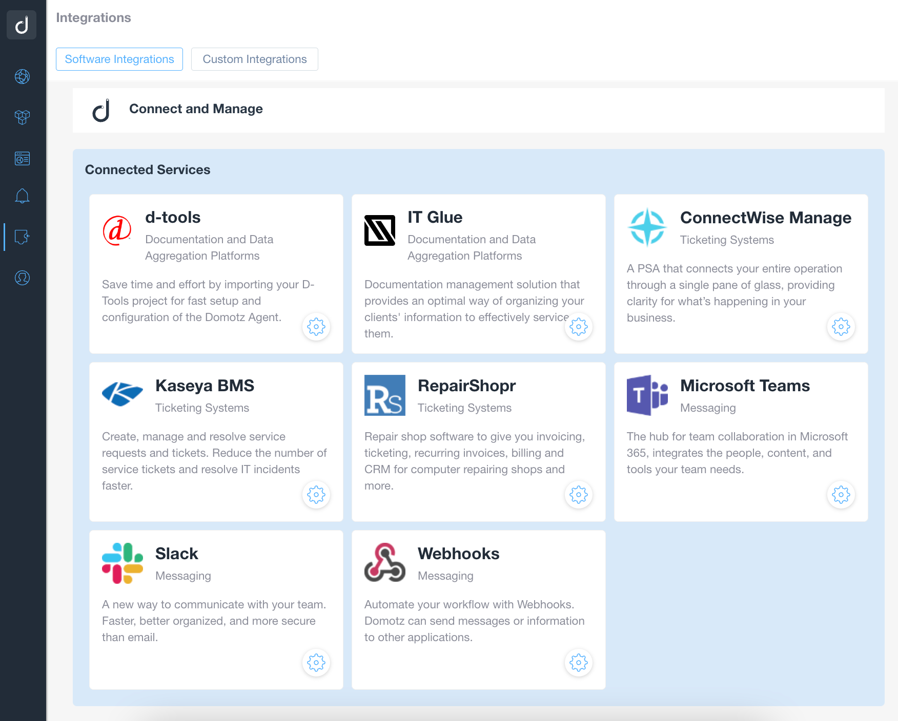Click the Microsoft Teams logo

click(647, 395)
